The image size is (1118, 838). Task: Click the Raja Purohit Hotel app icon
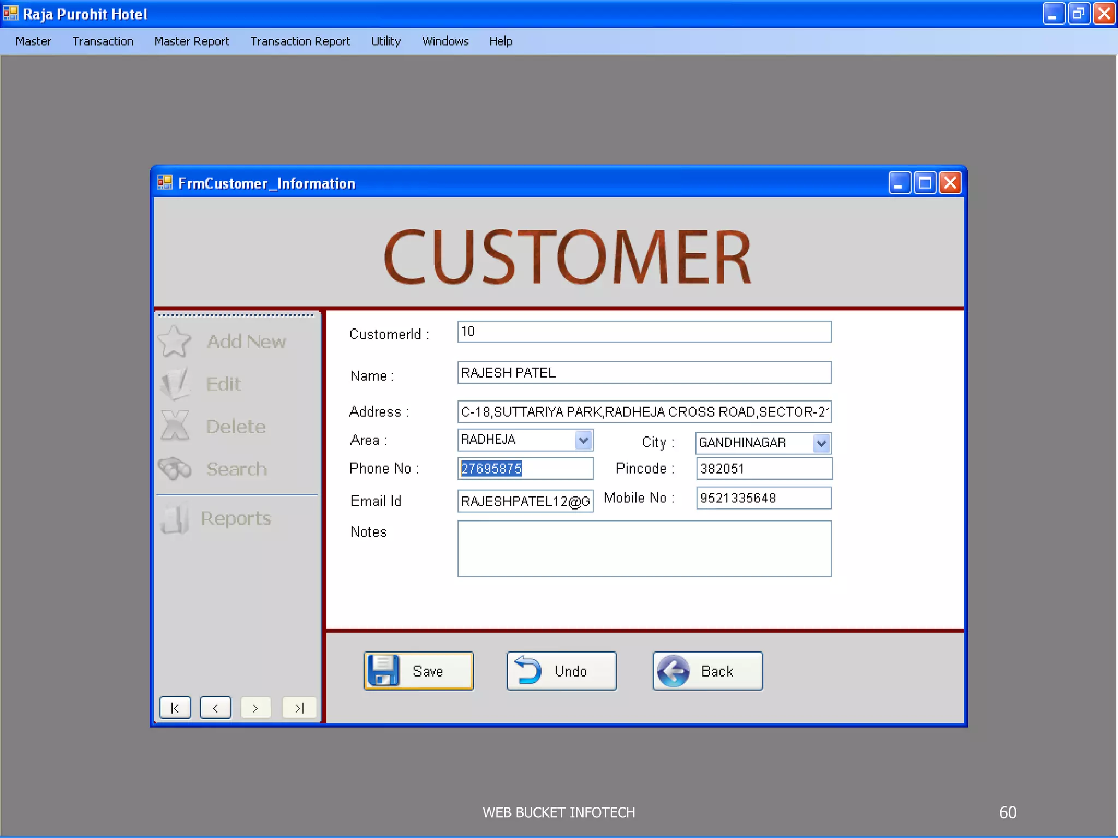point(11,13)
